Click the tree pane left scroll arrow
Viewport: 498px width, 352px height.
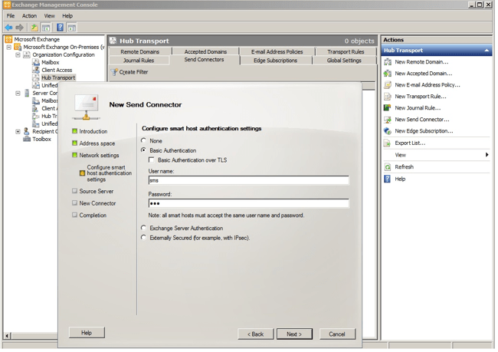[x=7, y=336]
